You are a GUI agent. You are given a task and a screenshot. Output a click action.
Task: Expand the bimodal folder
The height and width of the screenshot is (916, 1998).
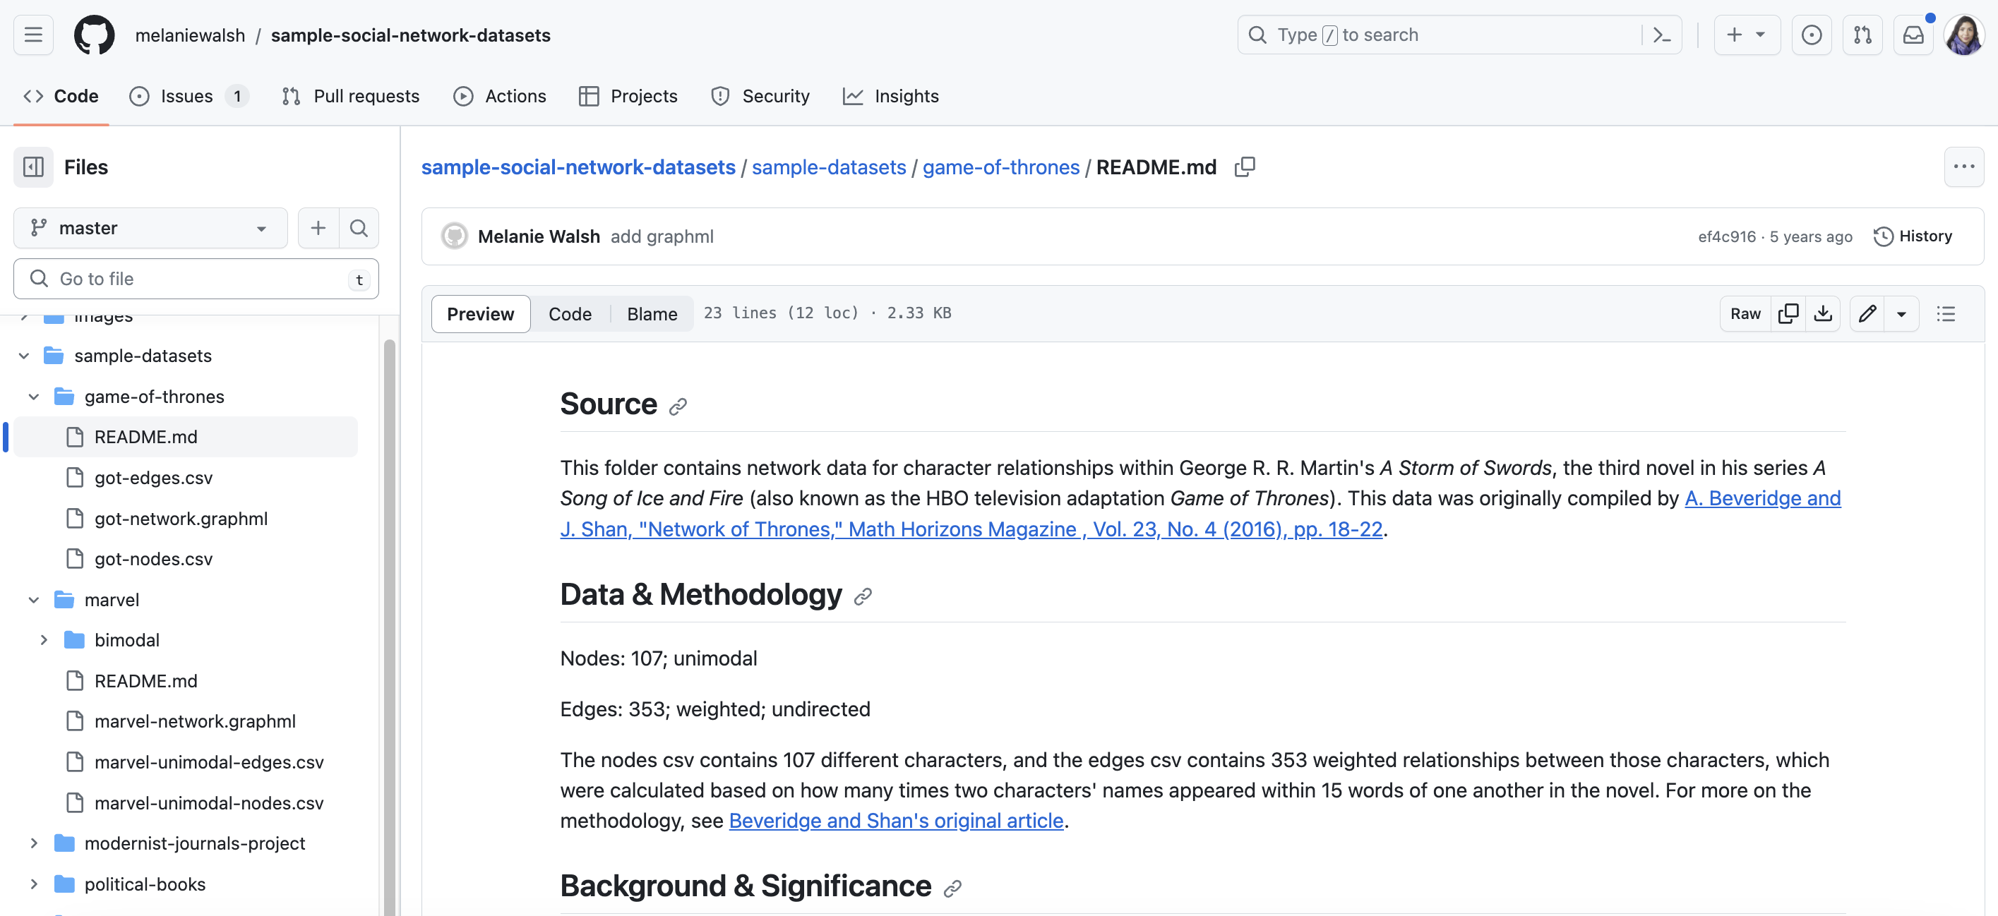pos(44,639)
